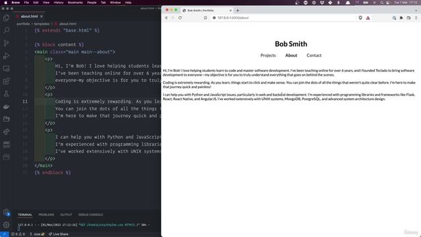Open the Explorer view in VS Code
421x237 pixels.
[x=6, y=18]
